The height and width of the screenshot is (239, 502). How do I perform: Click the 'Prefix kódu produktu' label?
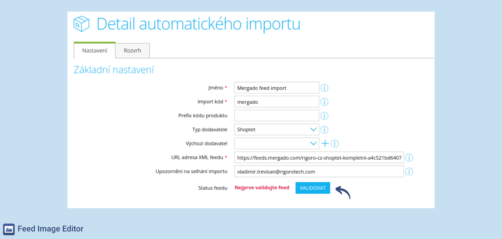(x=203, y=116)
